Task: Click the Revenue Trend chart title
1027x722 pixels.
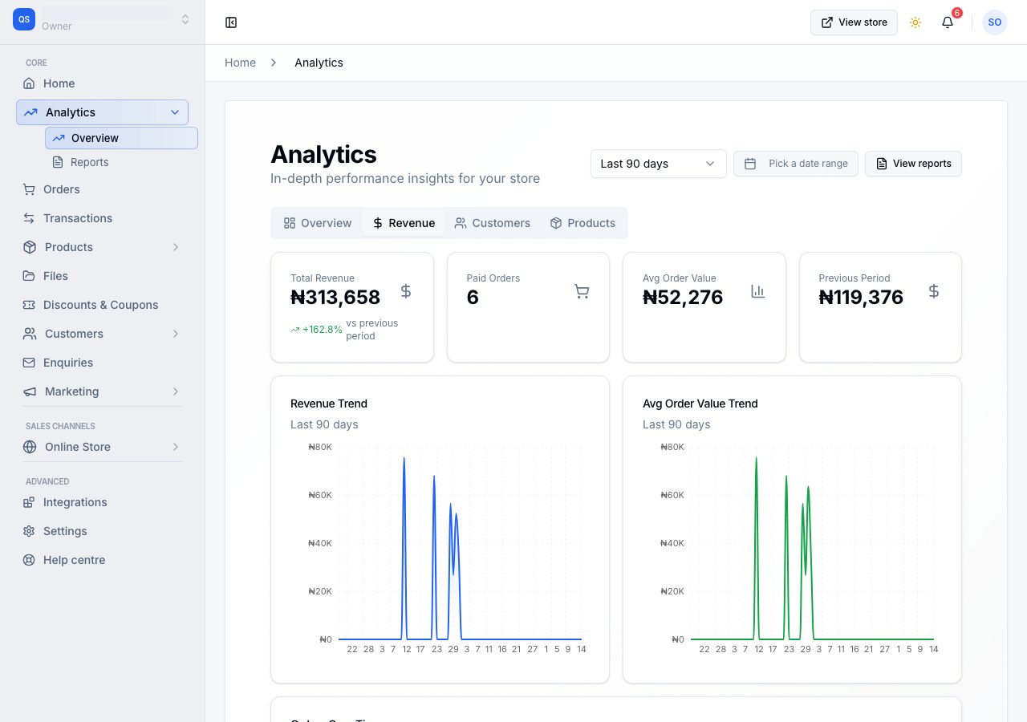Action: [329, 404]
